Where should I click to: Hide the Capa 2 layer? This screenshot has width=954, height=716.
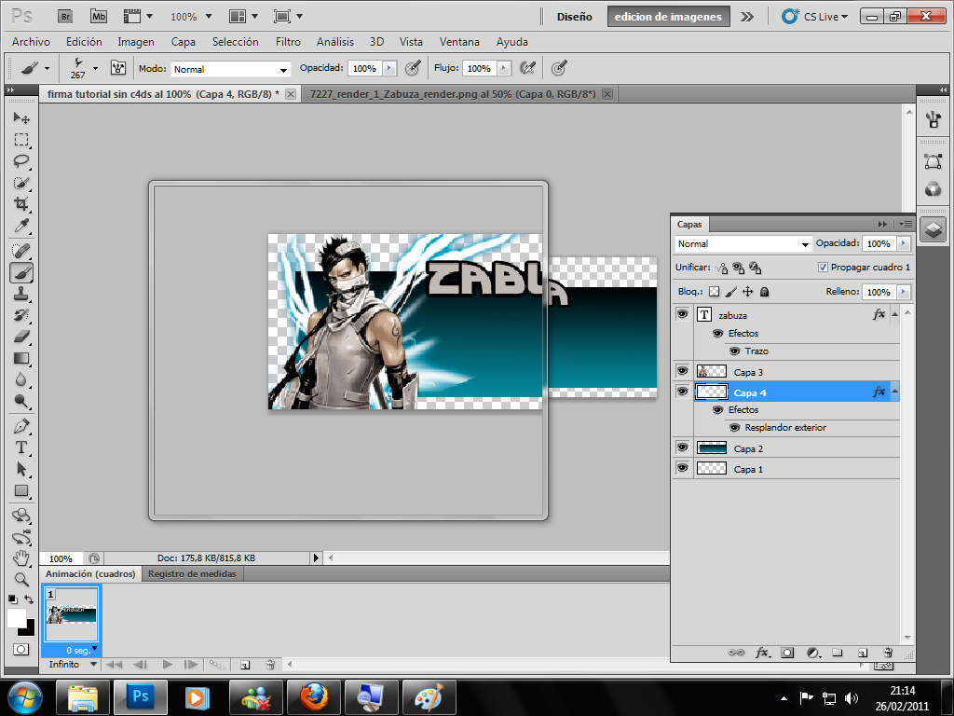[x=683, y=447]
